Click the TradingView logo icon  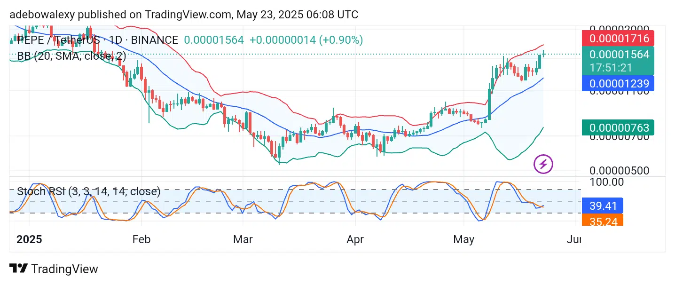click(18, 269)
